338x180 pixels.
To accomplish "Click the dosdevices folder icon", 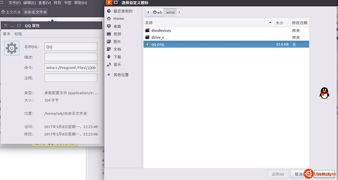I will coord(147,30).
